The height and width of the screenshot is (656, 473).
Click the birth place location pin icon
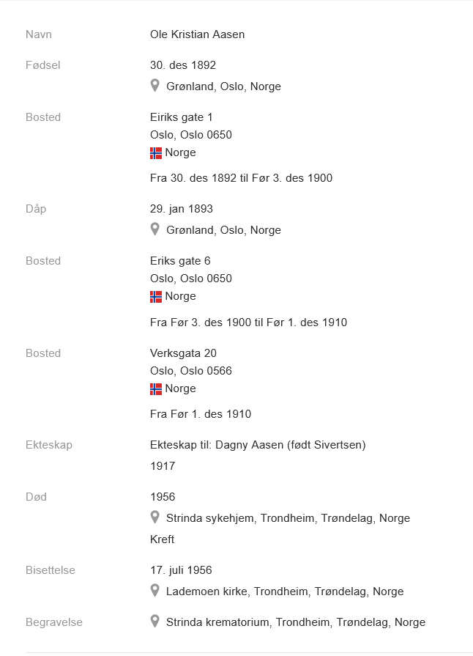click(154, 86)
